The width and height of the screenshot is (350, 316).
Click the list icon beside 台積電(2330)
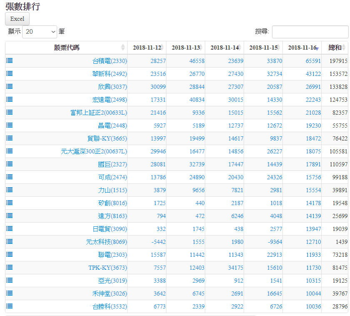click(x=10, y=60)
